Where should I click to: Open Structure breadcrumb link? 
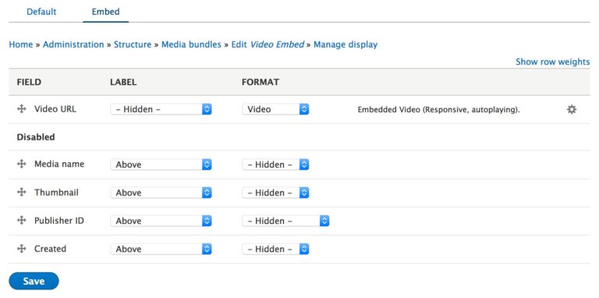(x=133, y=44)
